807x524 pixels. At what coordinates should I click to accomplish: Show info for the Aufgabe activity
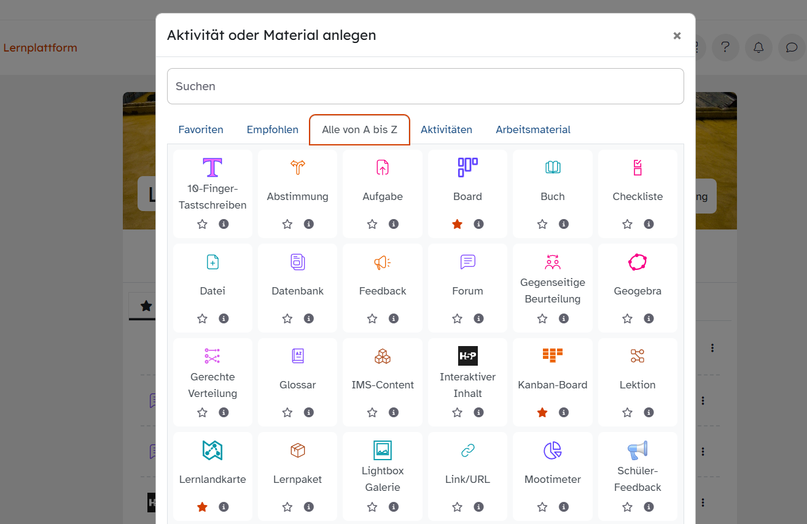tap(394, 224)
